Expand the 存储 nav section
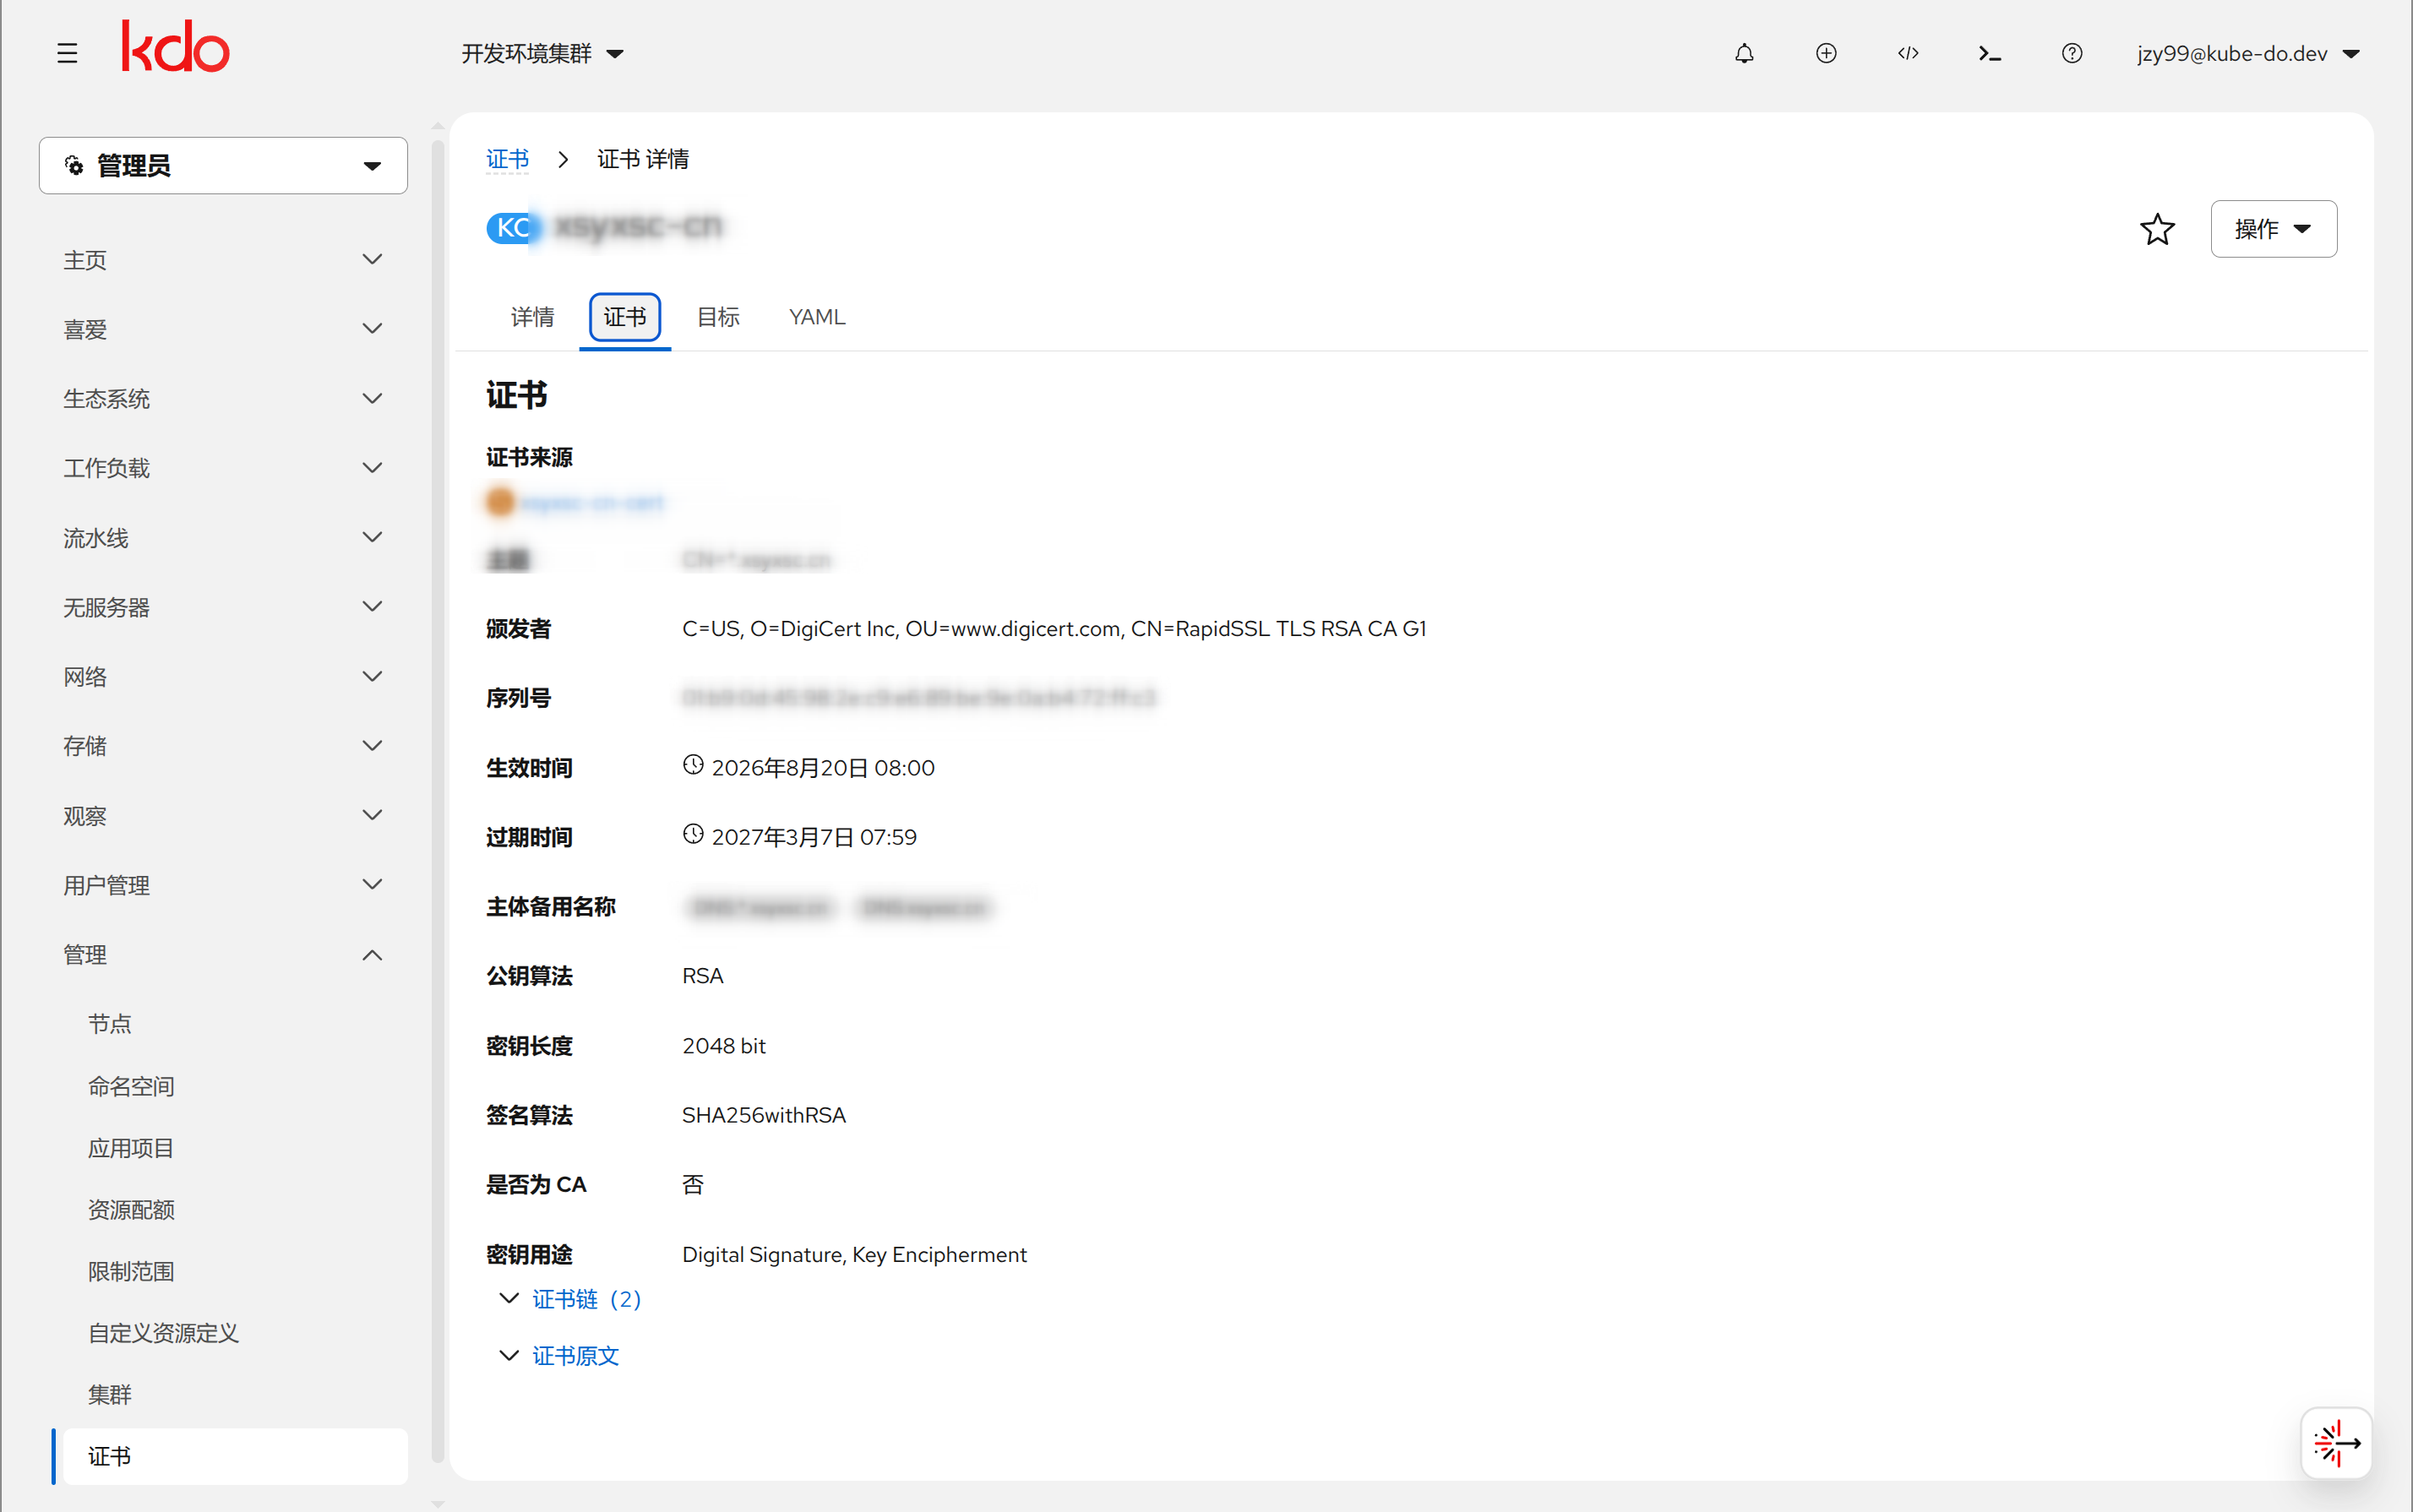The height and width of the screenshot is (1512, 2413). 223,746
